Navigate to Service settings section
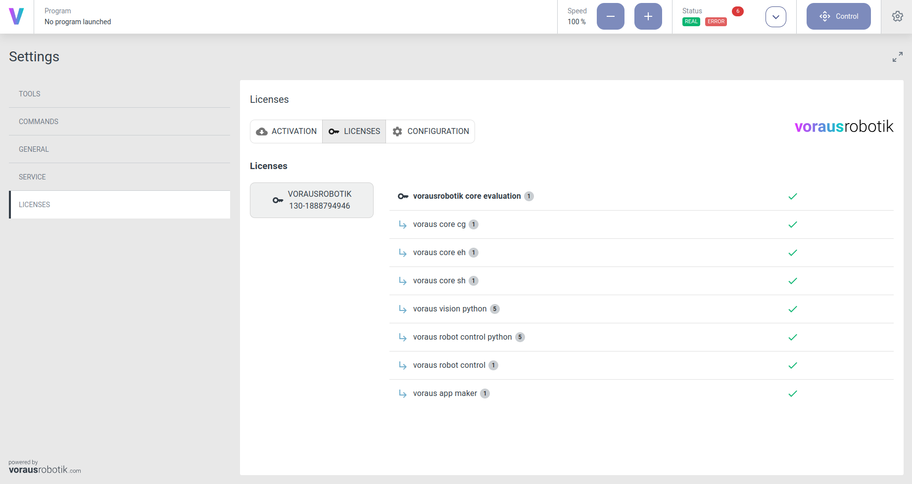This screenshot has width=912, height=484. (32, 177)
